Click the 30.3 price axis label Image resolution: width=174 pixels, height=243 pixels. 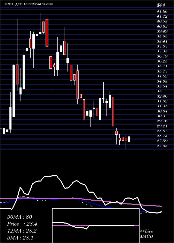tap(161, 116)
